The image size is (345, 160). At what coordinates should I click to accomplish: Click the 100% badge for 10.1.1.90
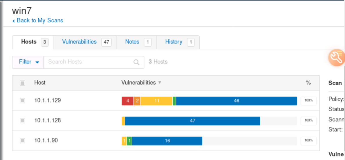point(308,141)
